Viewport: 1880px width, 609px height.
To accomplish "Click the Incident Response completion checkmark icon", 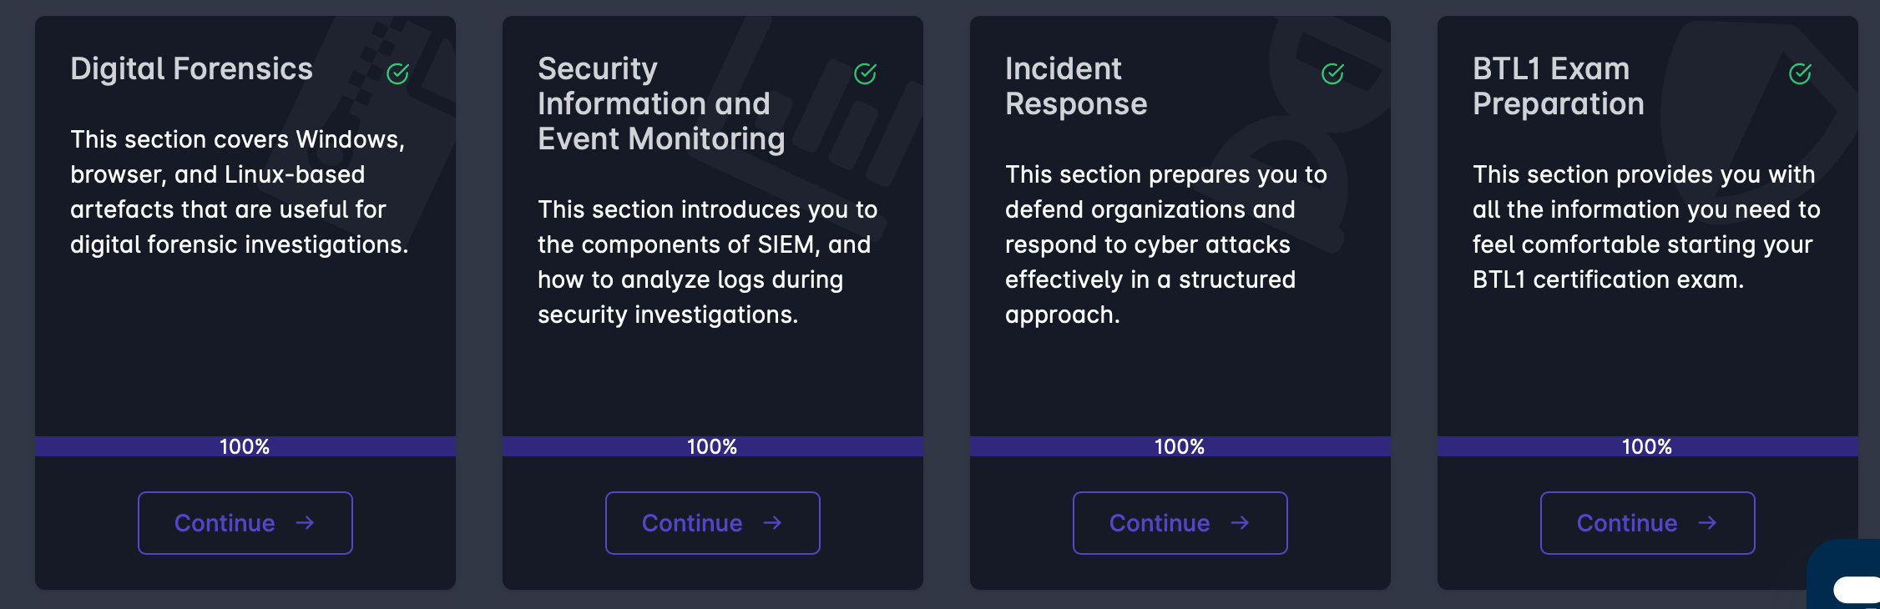I will point(1333,73).
